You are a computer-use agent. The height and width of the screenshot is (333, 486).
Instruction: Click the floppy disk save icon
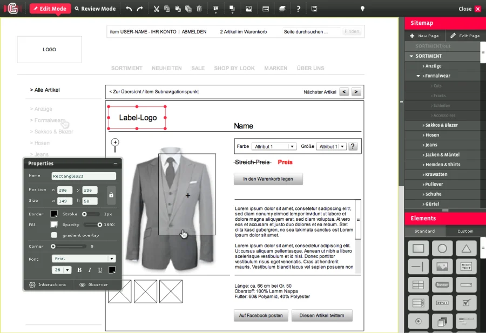click(x=315, y=9)
